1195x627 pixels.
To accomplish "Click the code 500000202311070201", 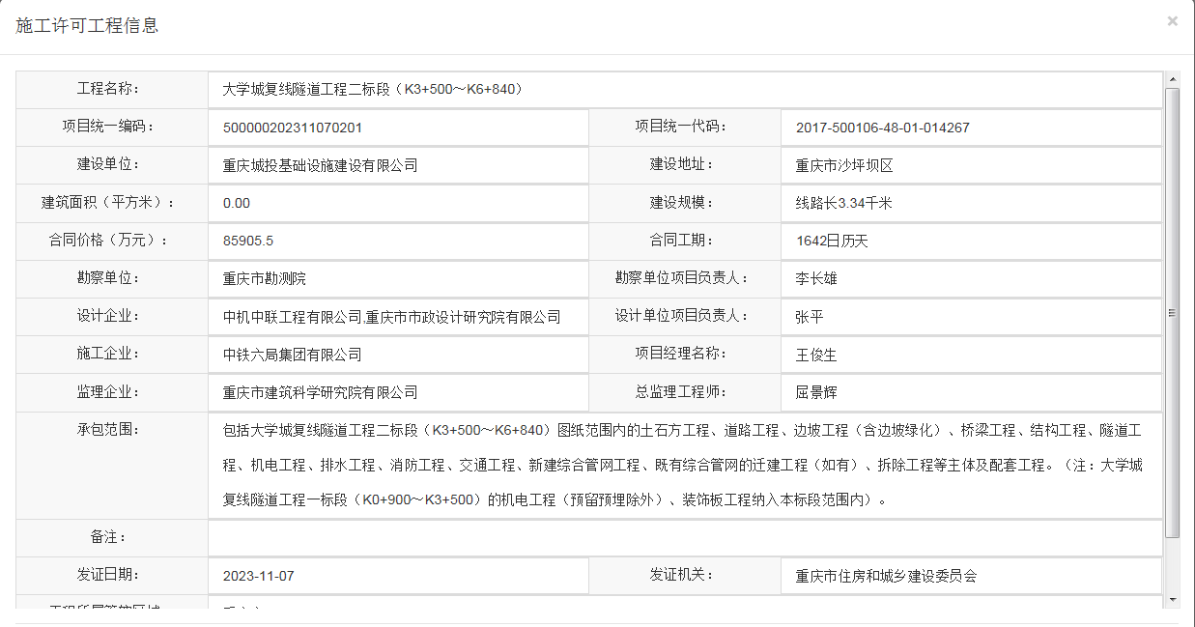I will pos(293,128).
